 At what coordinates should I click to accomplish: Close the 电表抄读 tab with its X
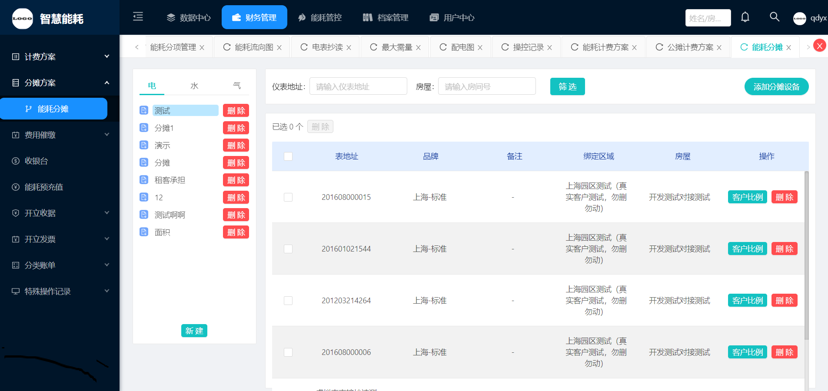pos(349,48)
